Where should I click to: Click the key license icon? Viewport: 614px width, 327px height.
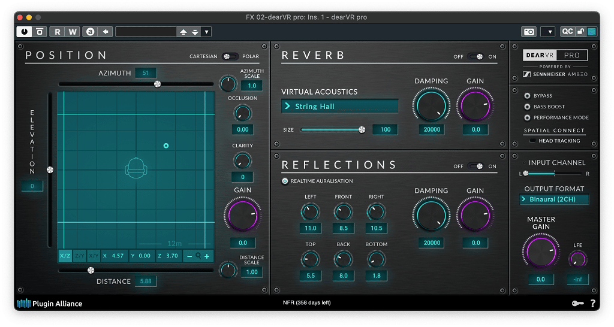pos(577,303)
